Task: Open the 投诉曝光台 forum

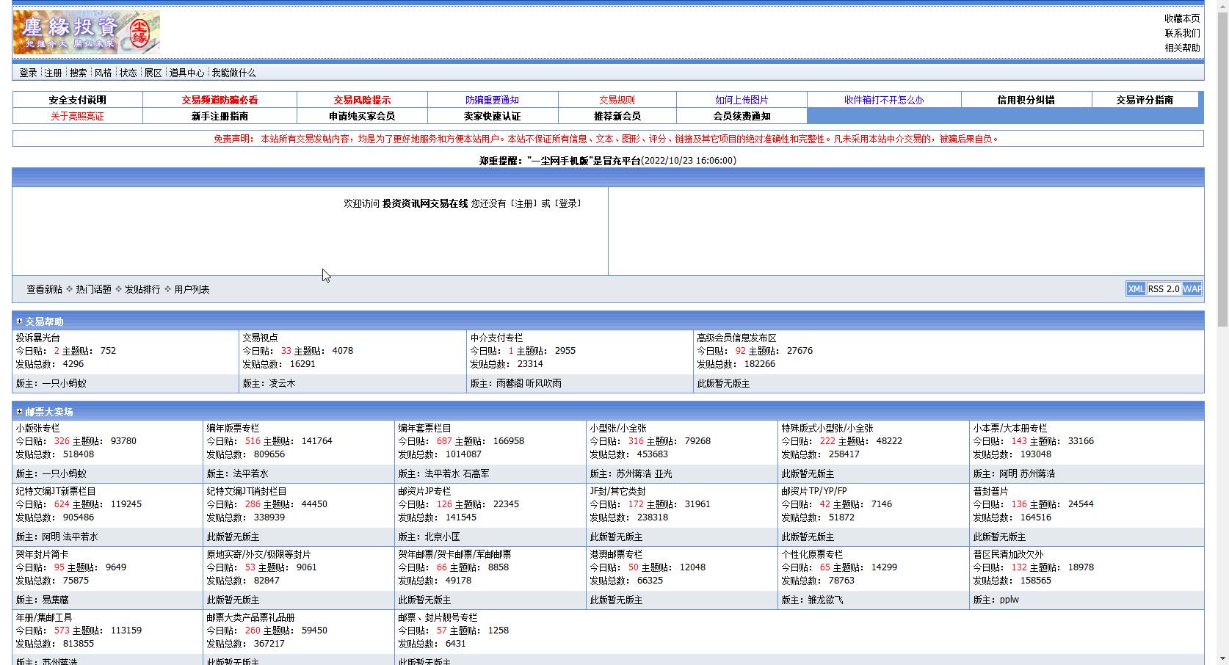Action: tap(38, 338)
